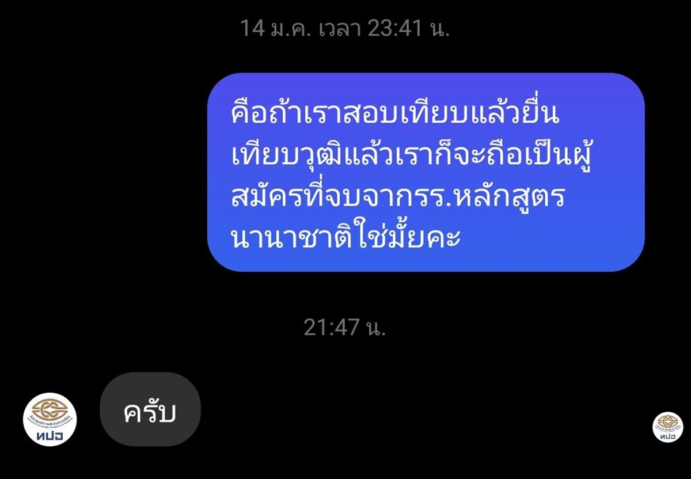Image resolution: width=691 pixels, height=479 pixels.
Task: Click the line starting สมัครที่จบจาก
Action: pyautogui.click(x=398, y=197)
